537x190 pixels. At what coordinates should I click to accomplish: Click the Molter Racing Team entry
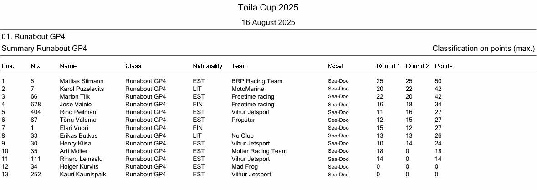[x=259, y=151]
